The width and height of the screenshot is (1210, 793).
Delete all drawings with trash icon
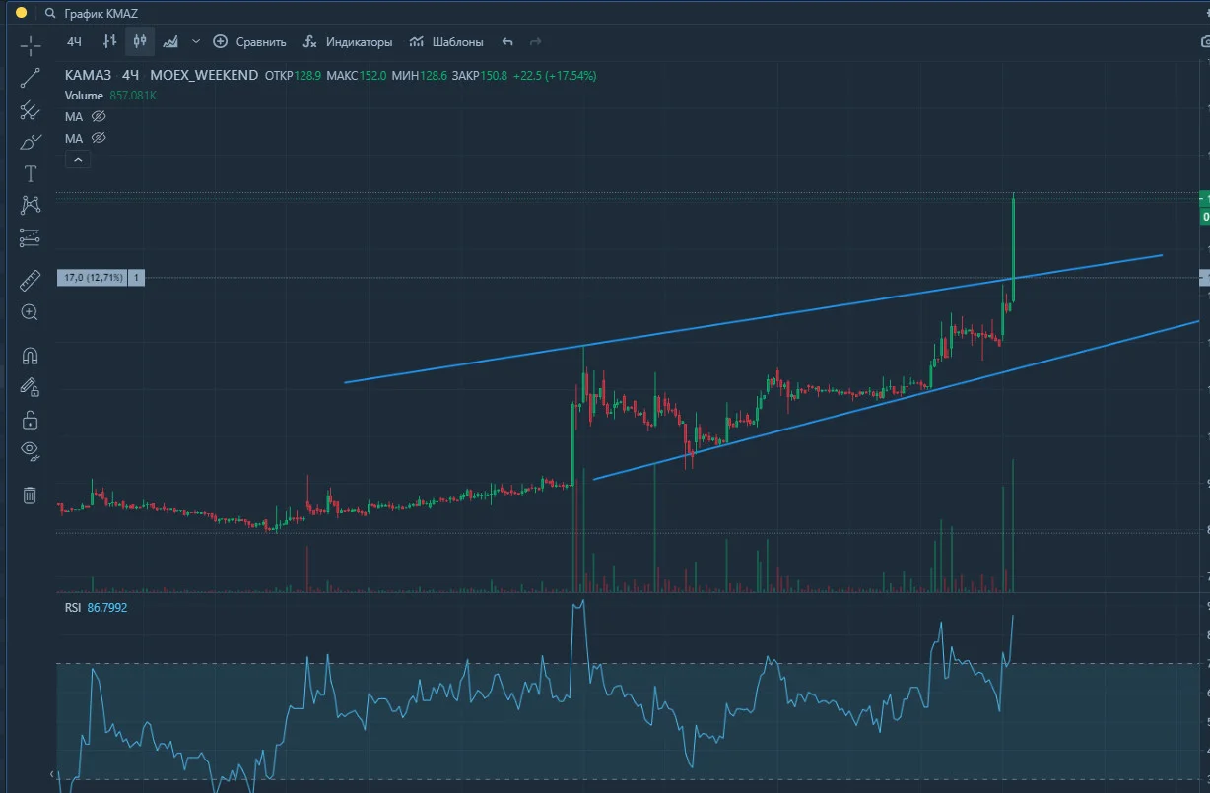click(x=31, y=495)
